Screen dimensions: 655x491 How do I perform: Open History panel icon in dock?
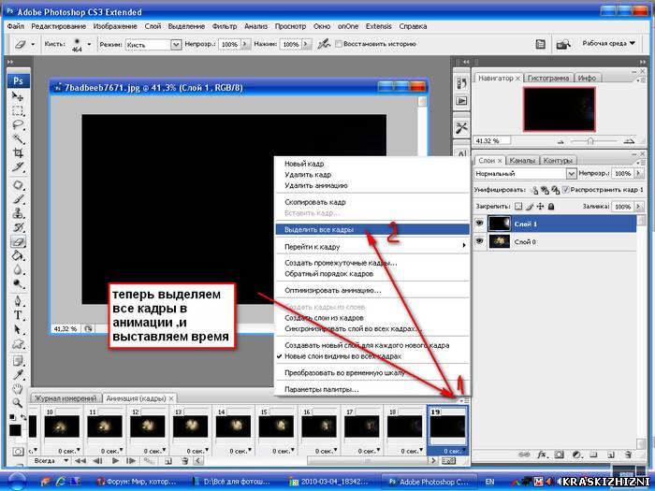click(x=461, y=83)
